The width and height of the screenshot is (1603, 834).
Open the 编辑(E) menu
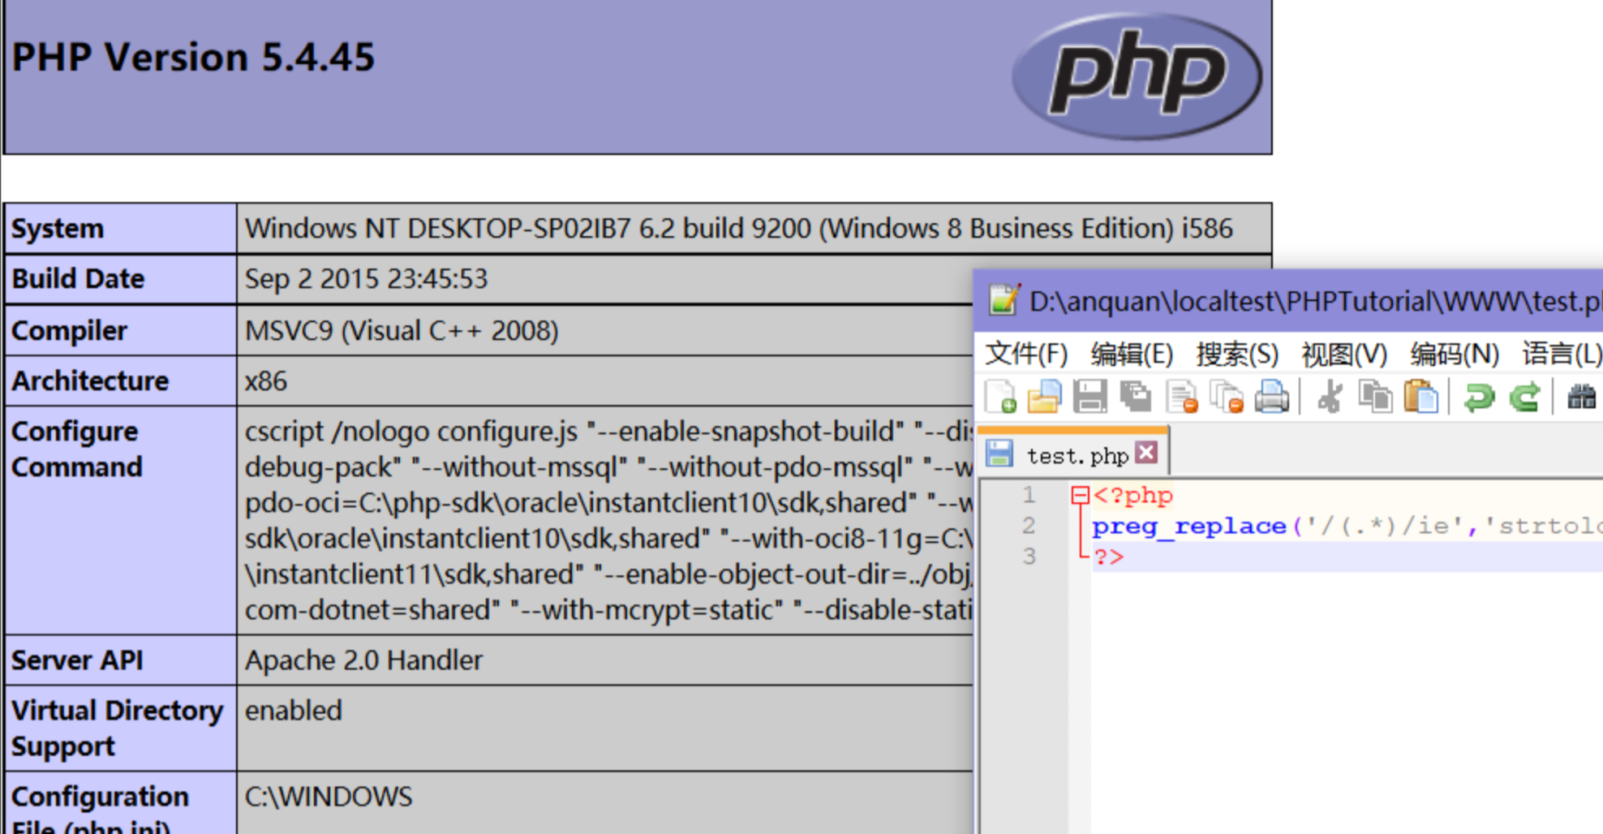pos(1132,355)
